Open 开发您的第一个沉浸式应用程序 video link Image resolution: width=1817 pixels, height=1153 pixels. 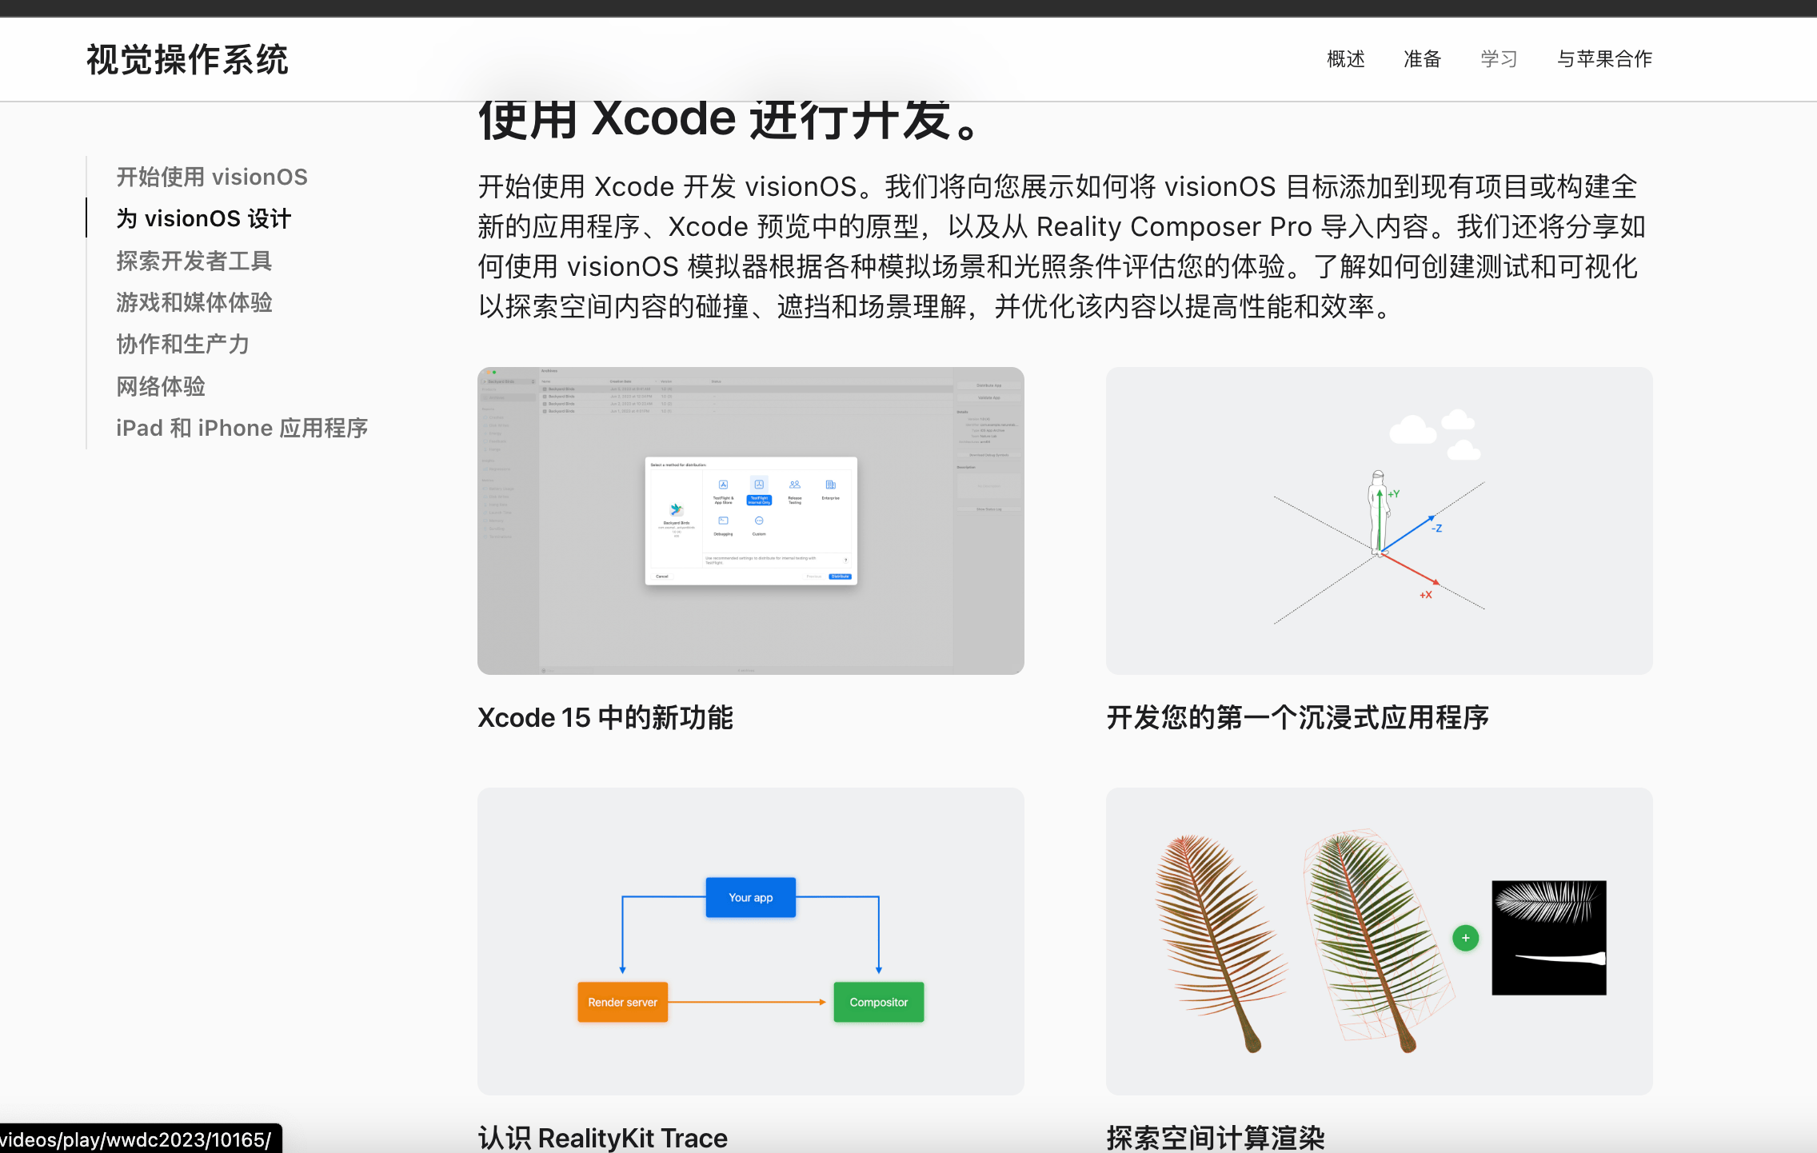1298,717
